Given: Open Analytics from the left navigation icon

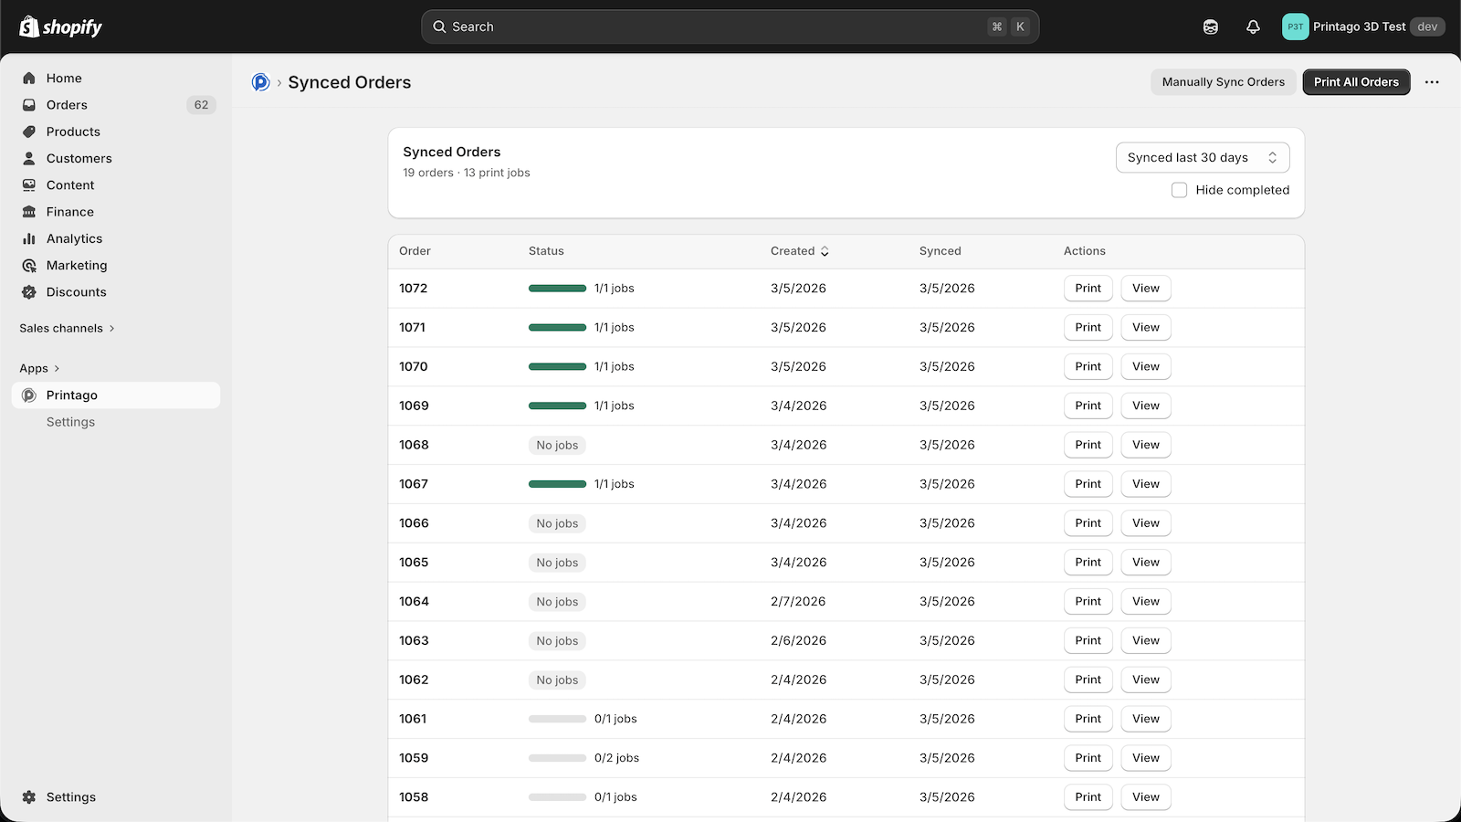Looking at the screenshot, I should (29, 238).
